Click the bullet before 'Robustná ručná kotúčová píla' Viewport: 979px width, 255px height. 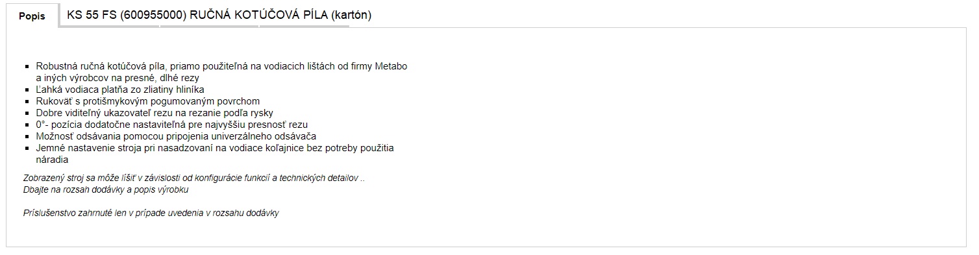tap(27, 66)
